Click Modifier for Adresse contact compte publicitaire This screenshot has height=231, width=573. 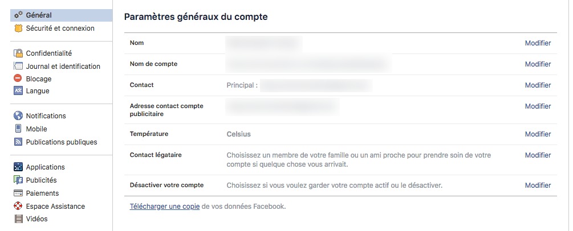click(x=538, y=106)
